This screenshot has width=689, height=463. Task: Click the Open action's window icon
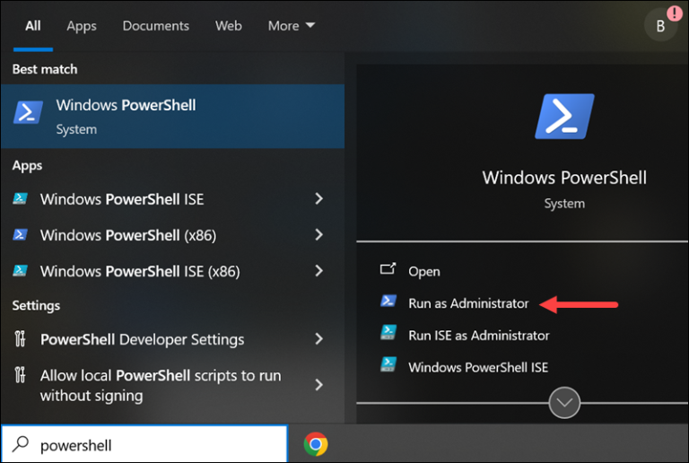point(388,268)
